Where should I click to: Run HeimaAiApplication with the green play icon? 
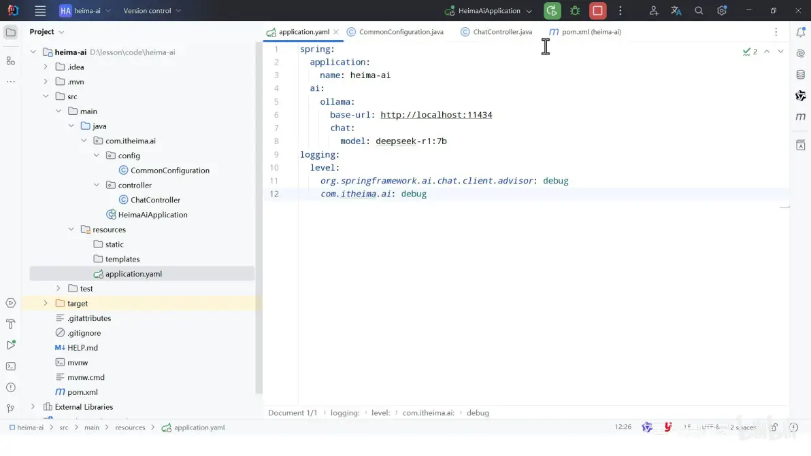click(552, 10)
